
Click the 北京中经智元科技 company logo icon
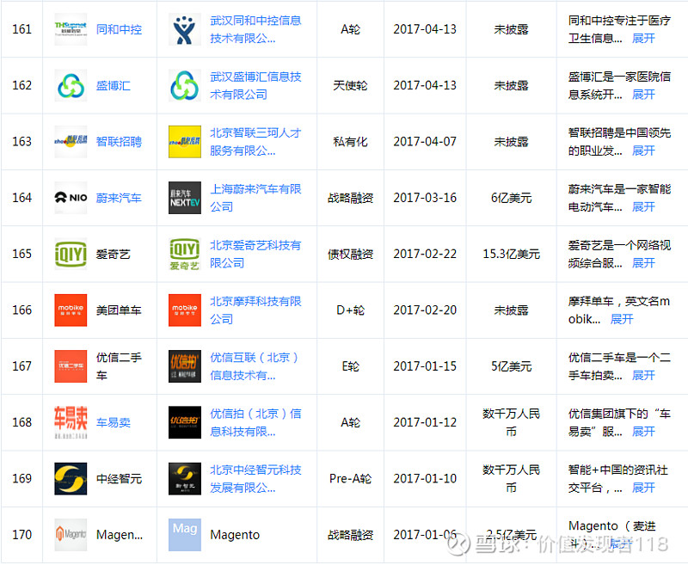(185, 479)
